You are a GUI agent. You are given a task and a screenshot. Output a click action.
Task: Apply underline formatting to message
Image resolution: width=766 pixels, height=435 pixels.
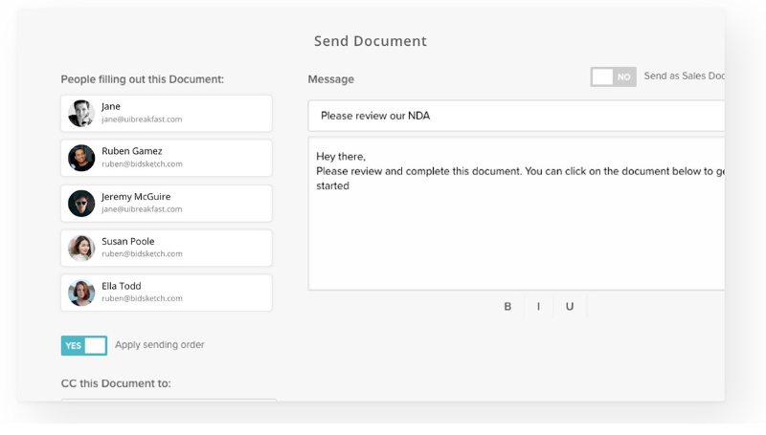pos(570,306)
